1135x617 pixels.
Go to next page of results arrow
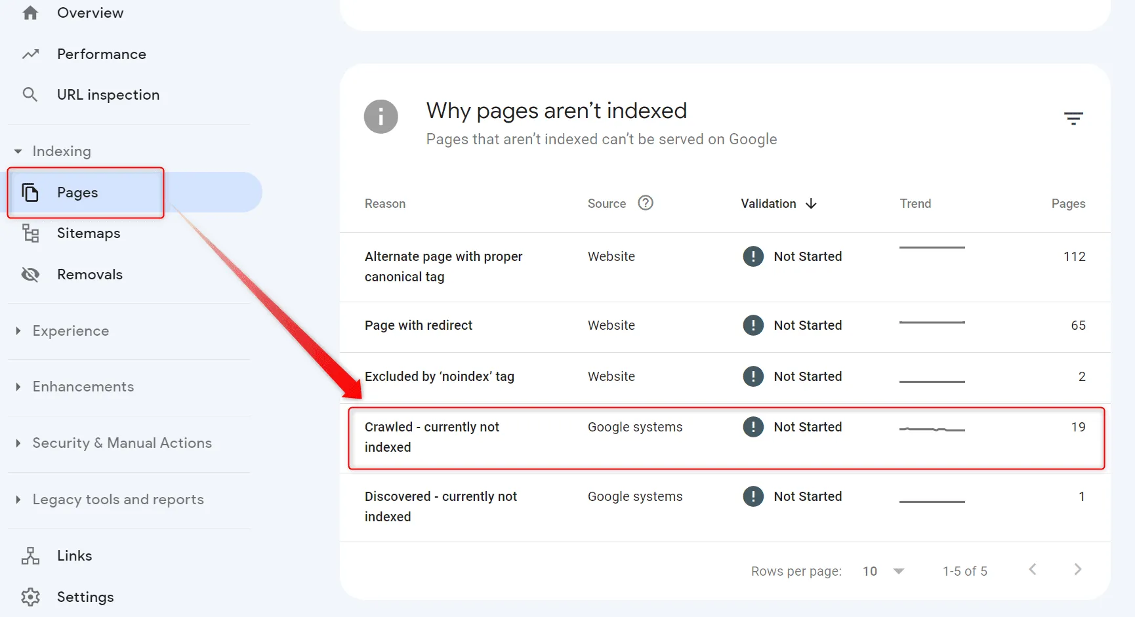[x=1077, y=570]
